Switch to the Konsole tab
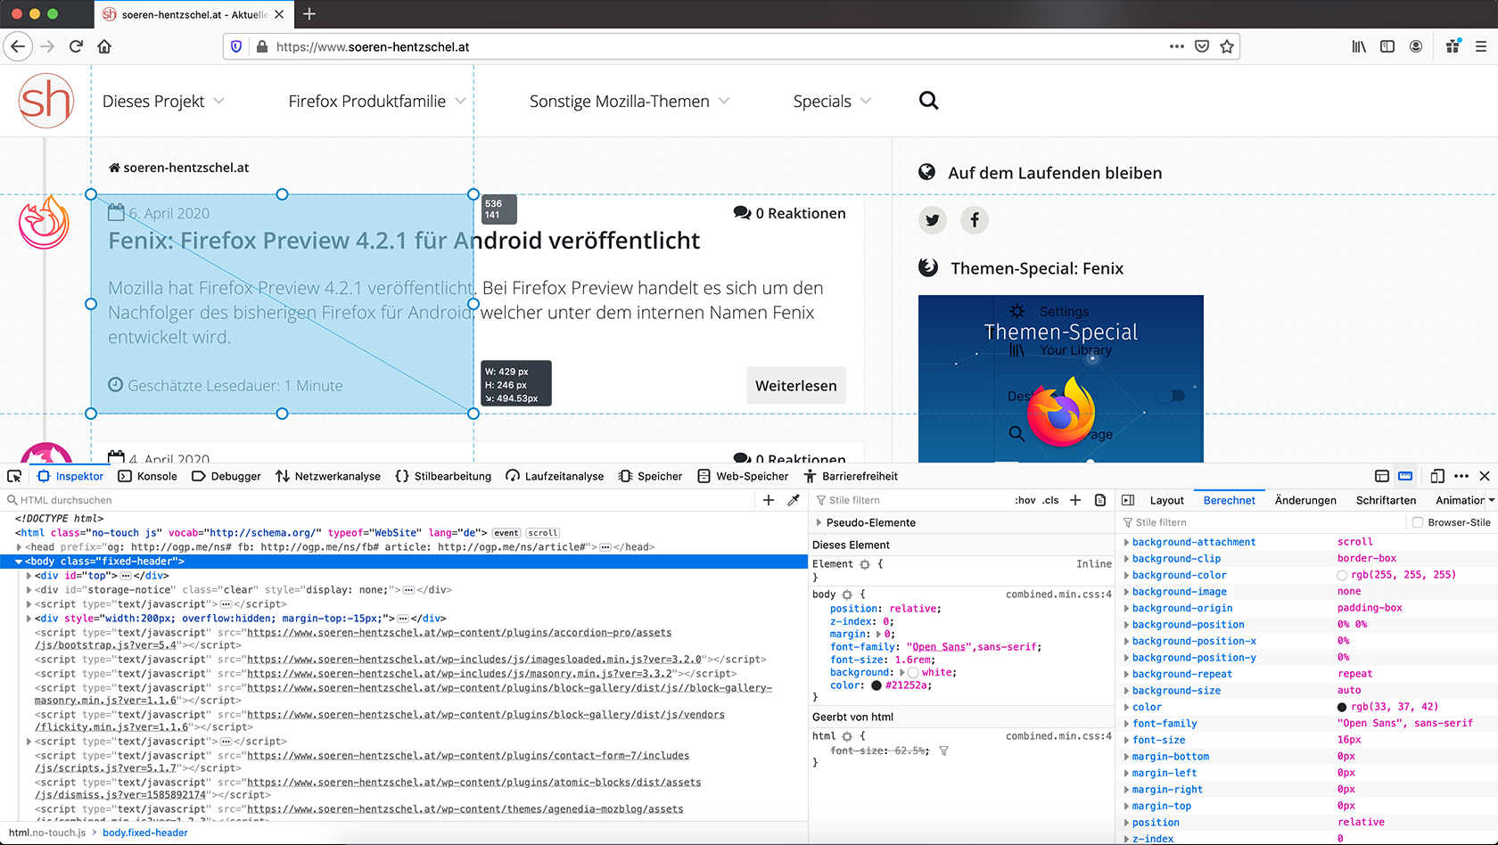1498x845 pixels. click(x=148, y=476)
